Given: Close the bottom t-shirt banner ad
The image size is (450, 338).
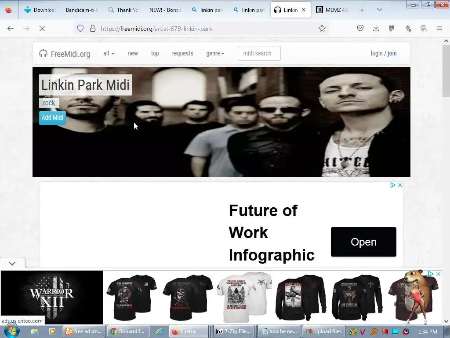Looking at the screenshot, I should tap(438, 274).
